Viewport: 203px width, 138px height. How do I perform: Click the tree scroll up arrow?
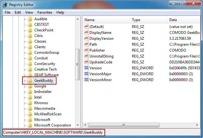click(78, 19)
